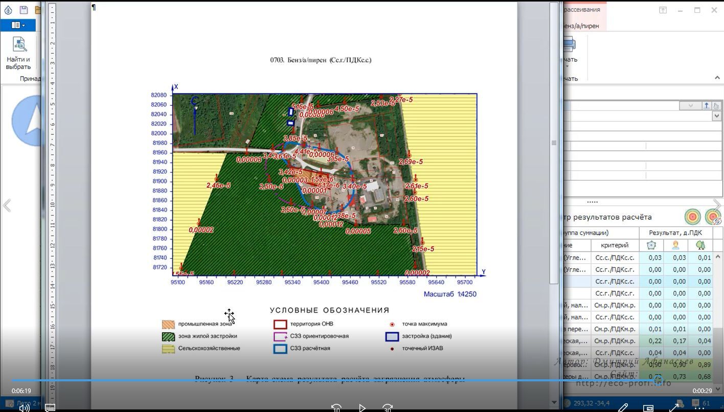Click the save (floppy disk) icon
This screenshot has width=724, height=412.
point(24,10)
